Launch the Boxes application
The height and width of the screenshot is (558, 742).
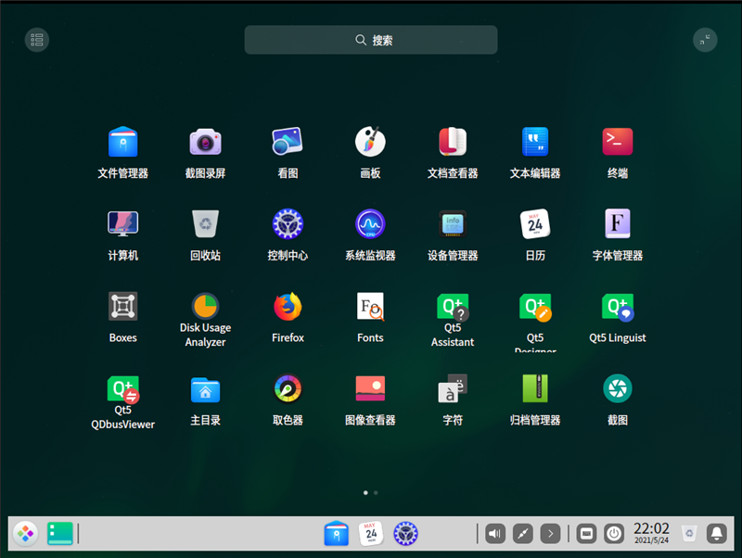[x=123, y=307]
